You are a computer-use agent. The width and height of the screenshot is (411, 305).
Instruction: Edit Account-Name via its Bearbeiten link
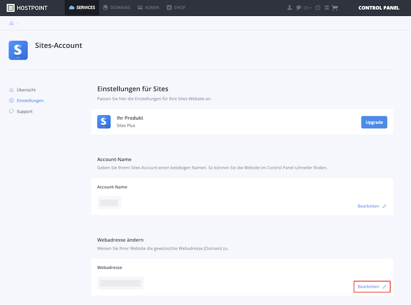(372, 206)
